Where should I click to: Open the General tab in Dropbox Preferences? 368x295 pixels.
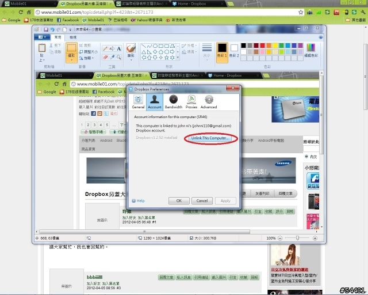click(138, 101)
